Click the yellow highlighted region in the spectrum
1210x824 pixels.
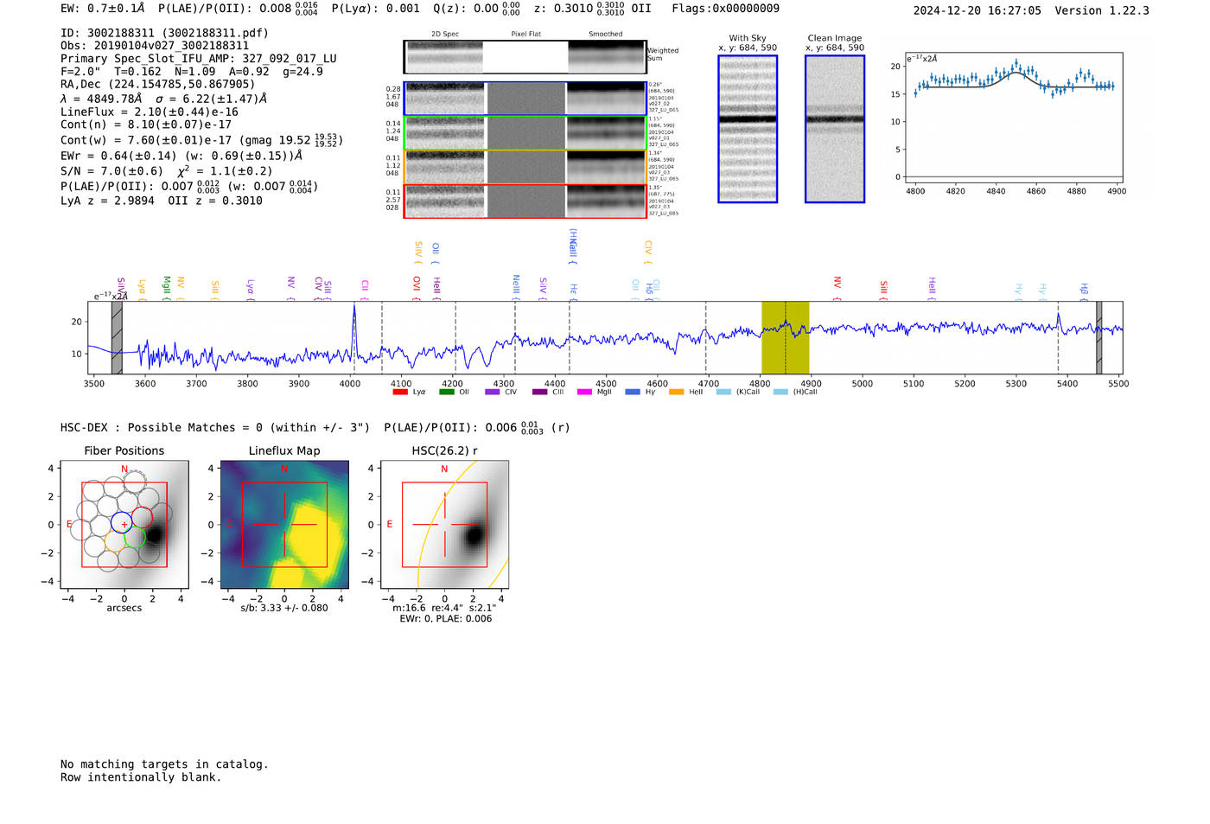click(x=785, y=338)
